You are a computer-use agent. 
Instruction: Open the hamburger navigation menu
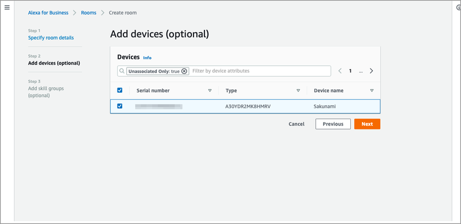click(x=7, y=7)
